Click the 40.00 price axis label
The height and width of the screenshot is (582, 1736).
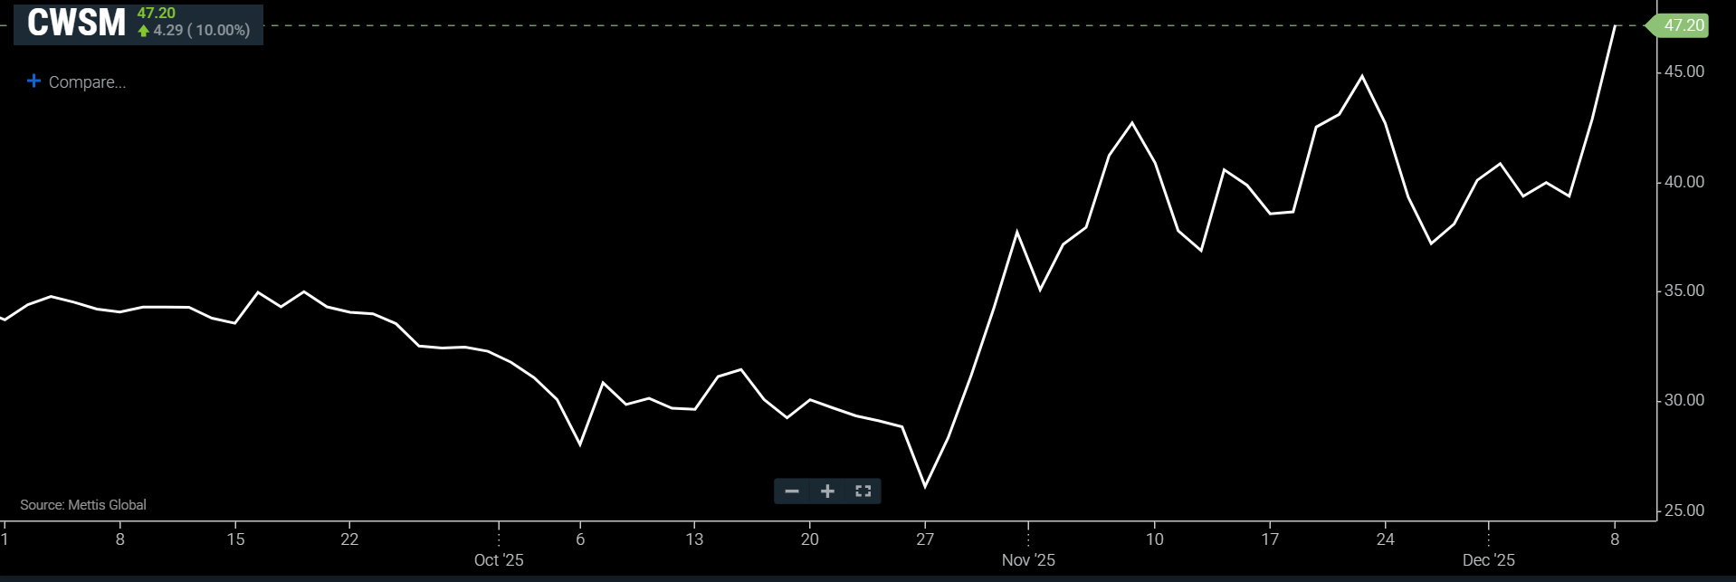click(x=1684, y=182)
